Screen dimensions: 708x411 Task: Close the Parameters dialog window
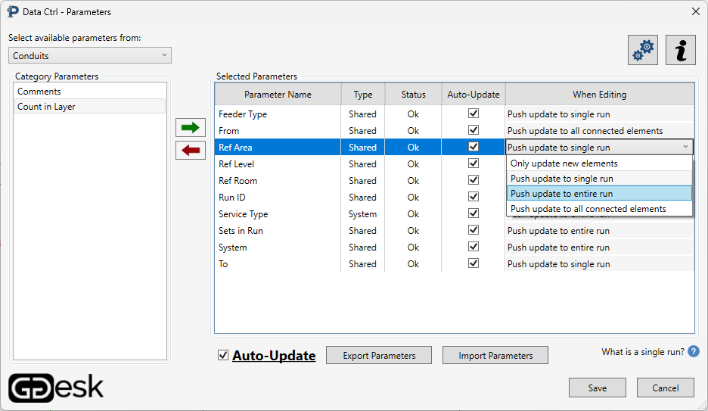point(695,11)
